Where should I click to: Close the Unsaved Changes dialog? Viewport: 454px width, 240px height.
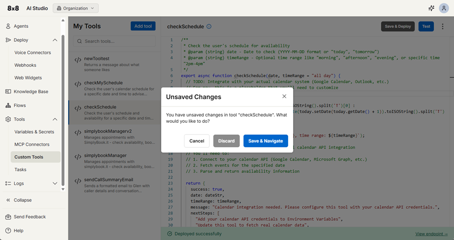pyautogui.click(x=285, y=96)
